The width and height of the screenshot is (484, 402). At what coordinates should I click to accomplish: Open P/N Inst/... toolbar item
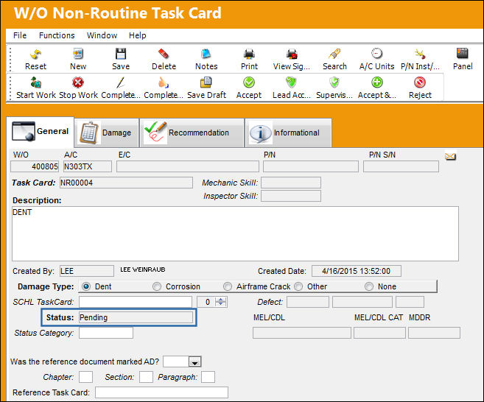pyautogui.click(x=420, y=54)
